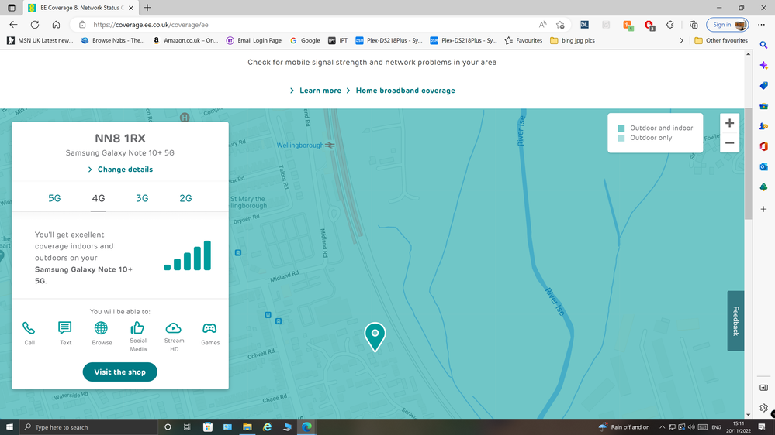Add a sidebar app with plus icon
Screen dimensions: 775x435
763,209
